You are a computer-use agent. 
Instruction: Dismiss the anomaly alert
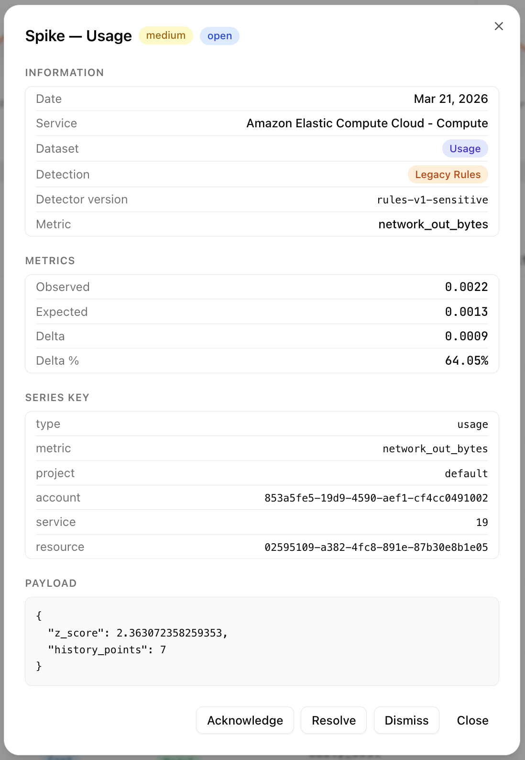click(406, 720)
